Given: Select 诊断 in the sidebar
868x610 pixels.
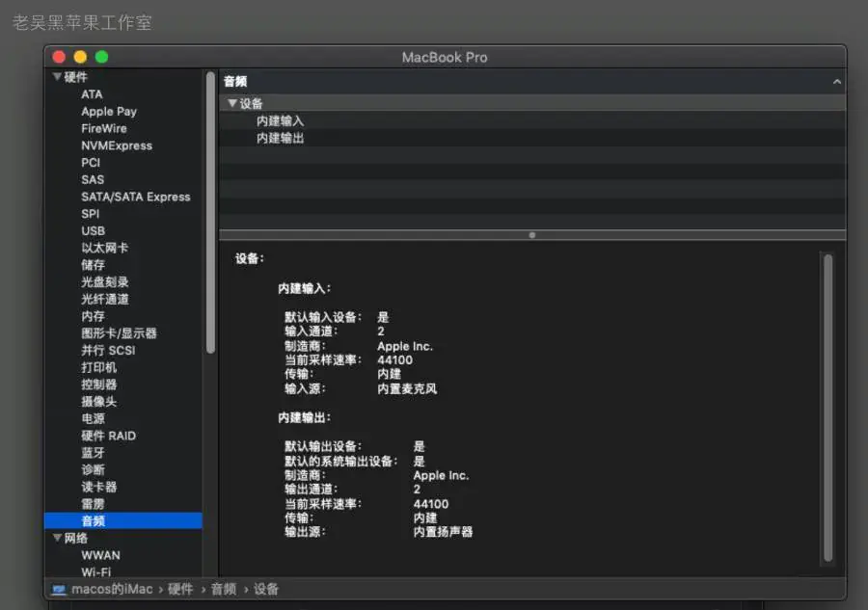Looking at the screenshot, I should point(93,470).
